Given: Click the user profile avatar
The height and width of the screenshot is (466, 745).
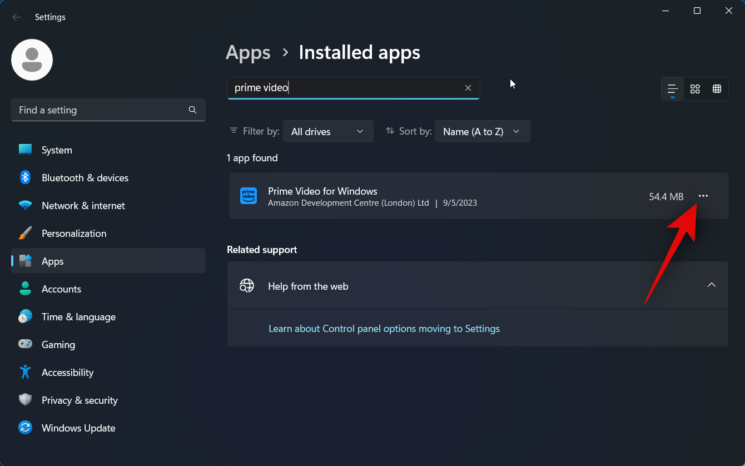Looking at the screenshot, I should click(x=32, y=60).
